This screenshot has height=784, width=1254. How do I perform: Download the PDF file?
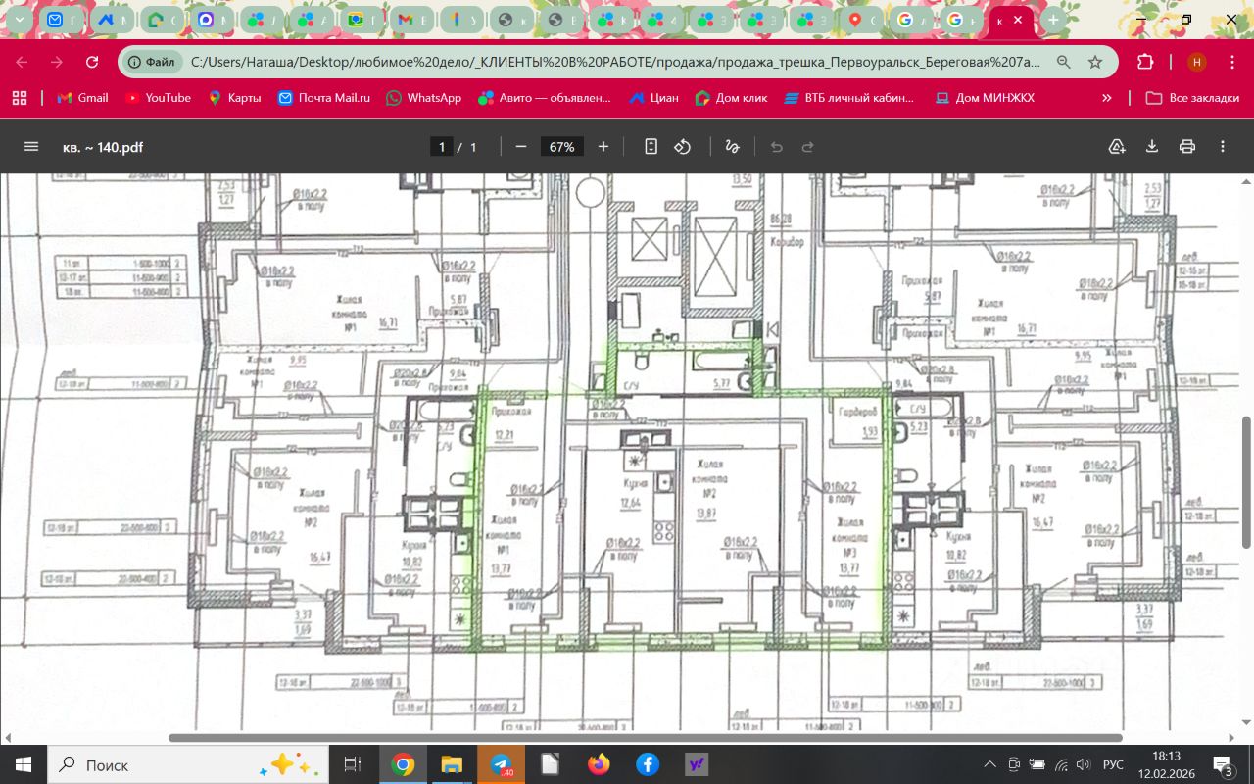point(1152,147)
